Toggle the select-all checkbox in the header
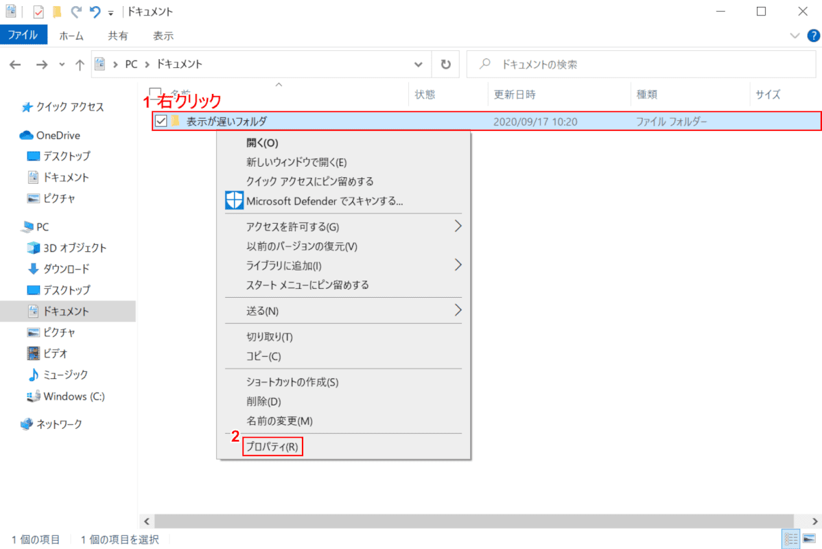This screenshot has width=822, height=549. (x=155, y=93)
